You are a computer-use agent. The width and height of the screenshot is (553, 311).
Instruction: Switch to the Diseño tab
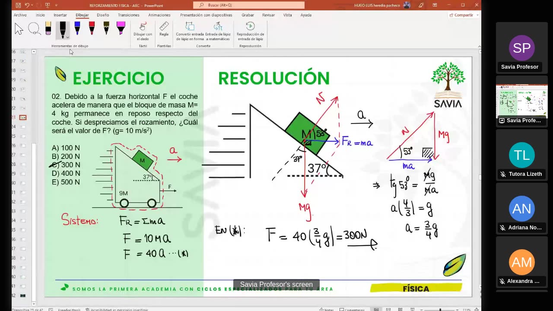(103, 15)
